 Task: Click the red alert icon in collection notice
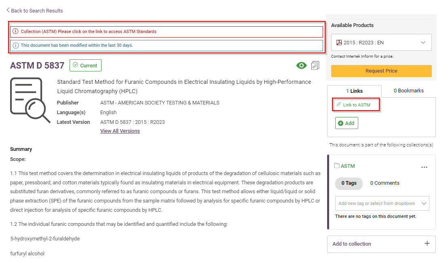tap(16, 31)
